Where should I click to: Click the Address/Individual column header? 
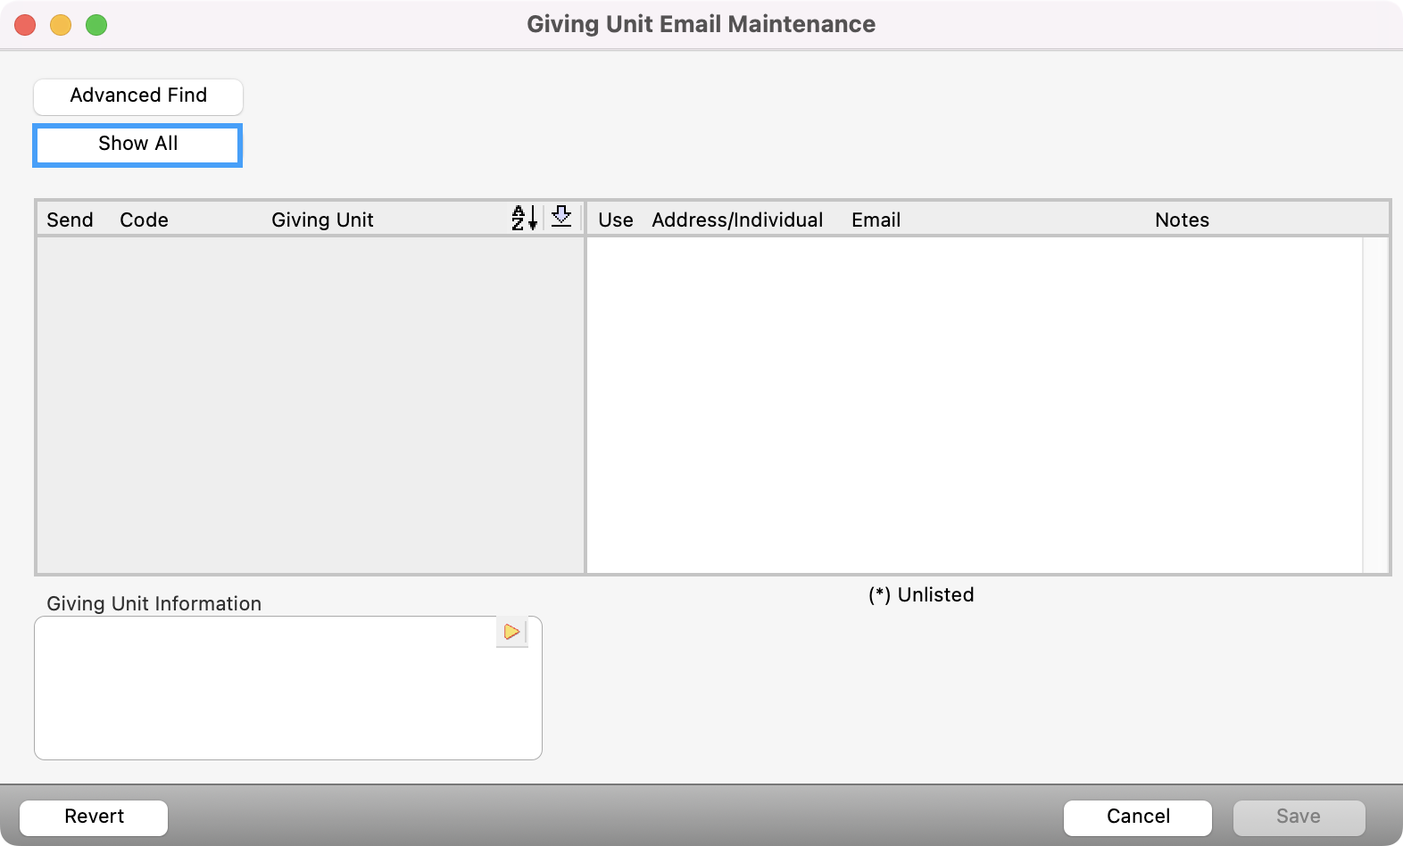[x=737, y=220]
